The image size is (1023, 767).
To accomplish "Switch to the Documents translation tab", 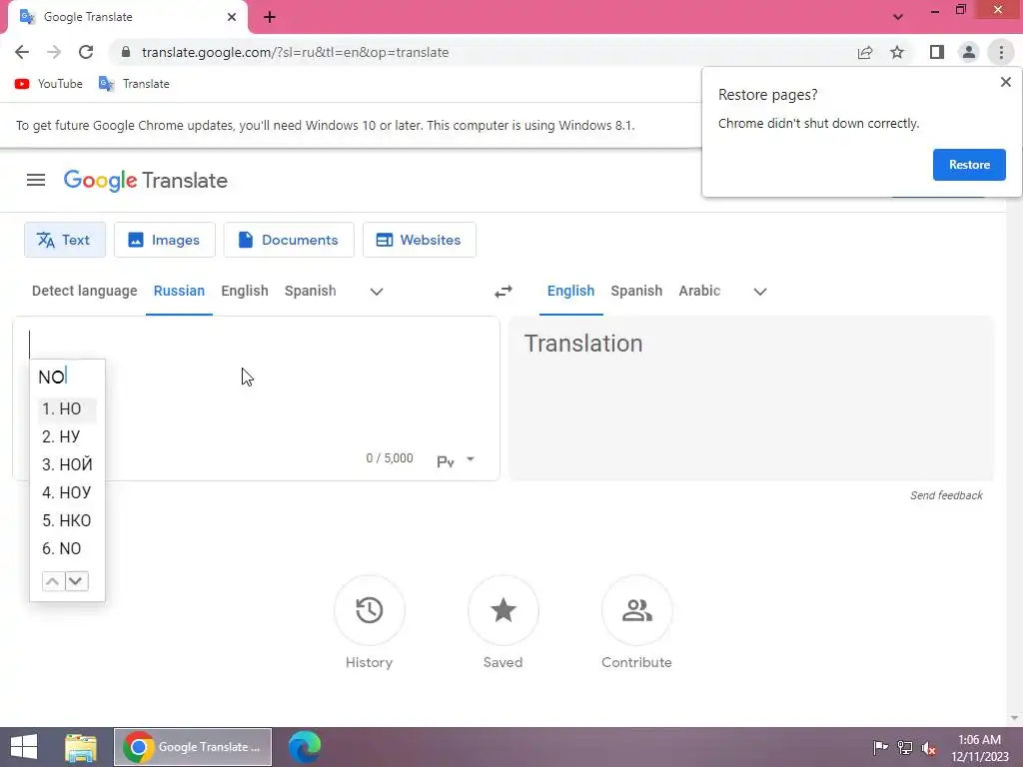I will click(289, 240).
